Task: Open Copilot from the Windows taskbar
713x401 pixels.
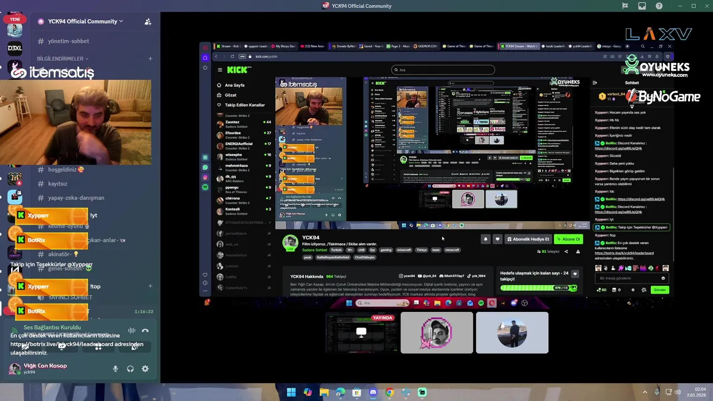Action: click(x=307, y=392)
